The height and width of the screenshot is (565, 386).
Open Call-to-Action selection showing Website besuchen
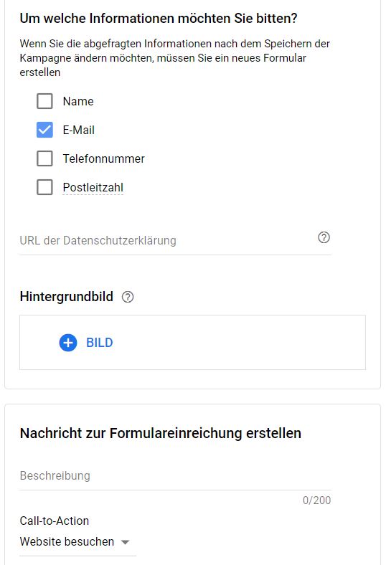point(77,542)
